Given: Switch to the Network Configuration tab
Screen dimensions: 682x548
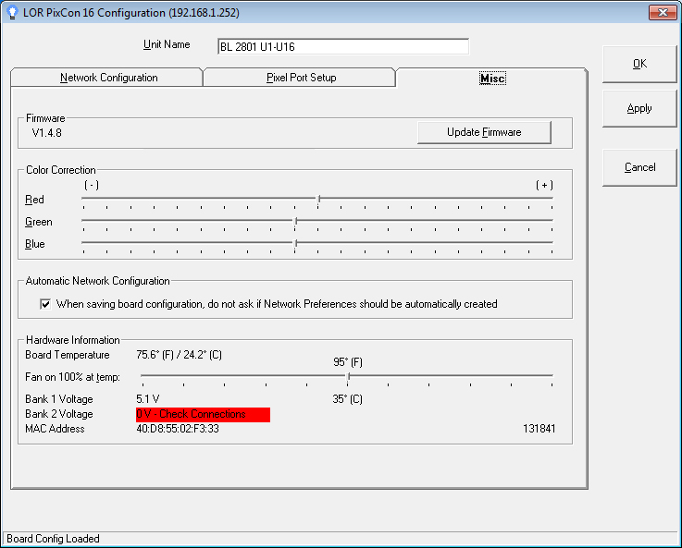Looking at the screenshot, I should point(108,78).
